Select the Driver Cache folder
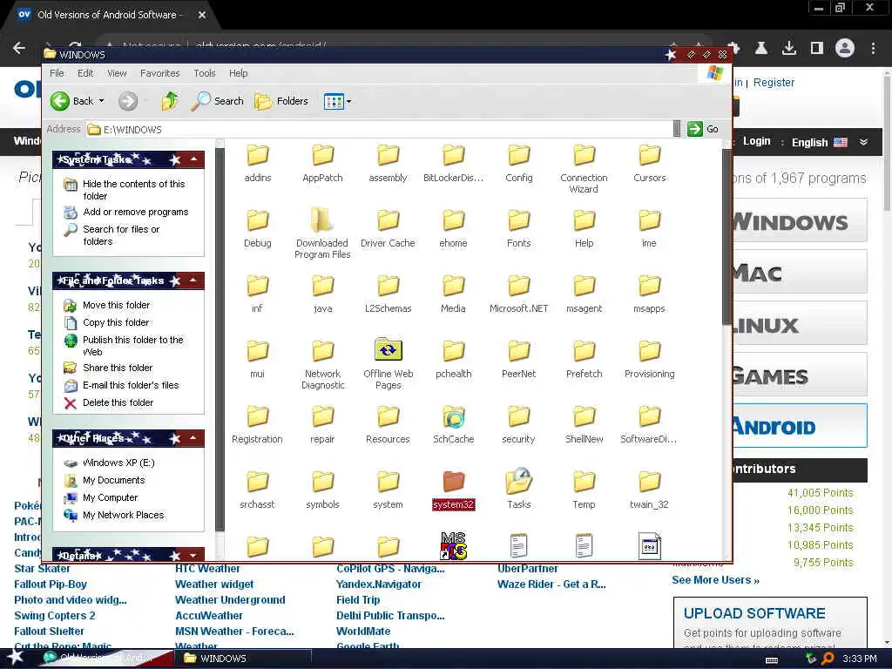Screen dimensions: 892x669 [388, 229]
